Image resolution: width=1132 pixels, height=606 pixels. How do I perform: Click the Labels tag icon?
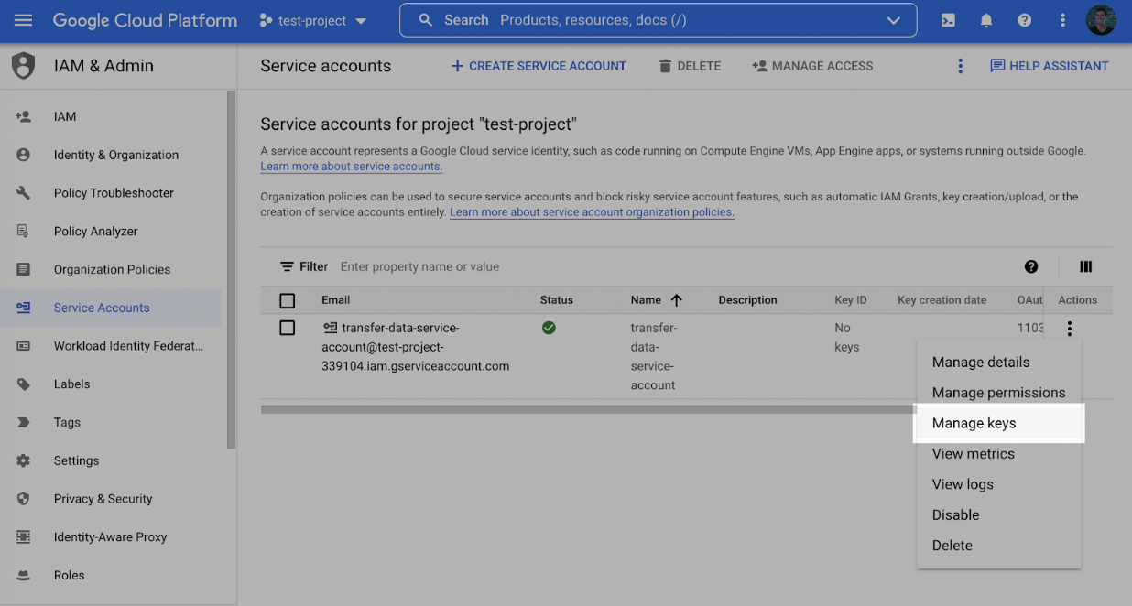24,384
